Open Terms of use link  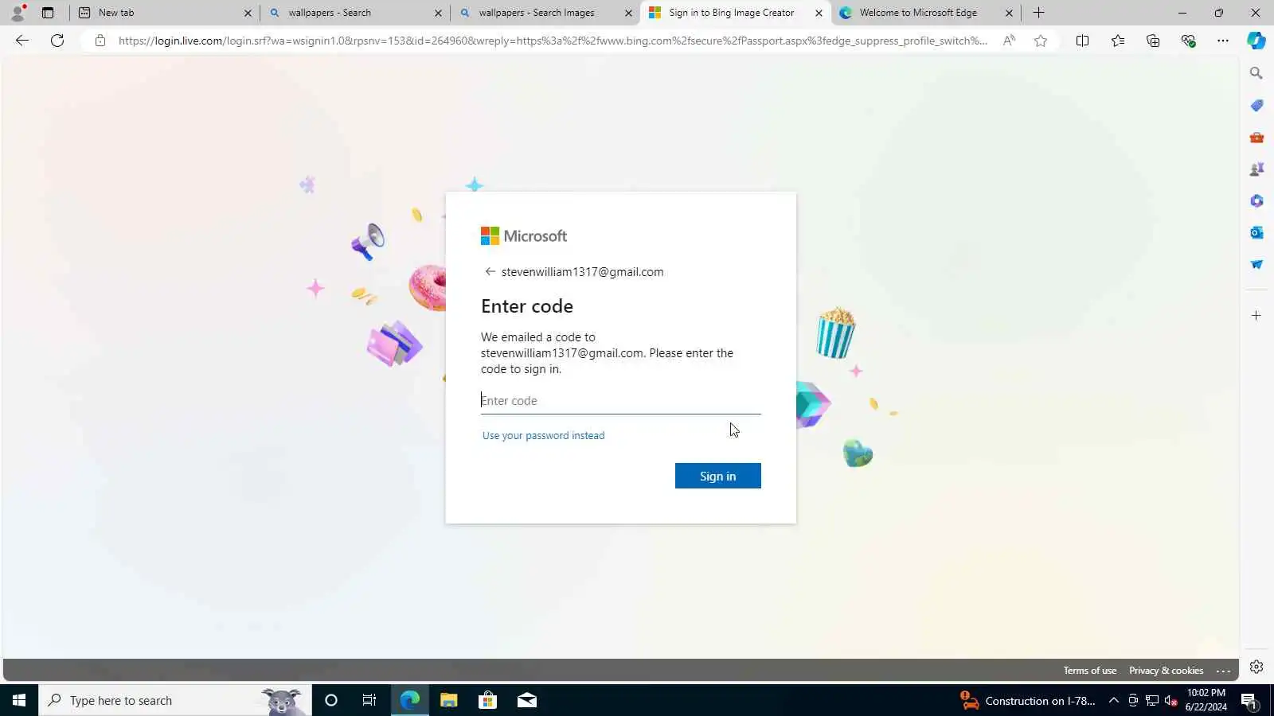(1089, 671)
